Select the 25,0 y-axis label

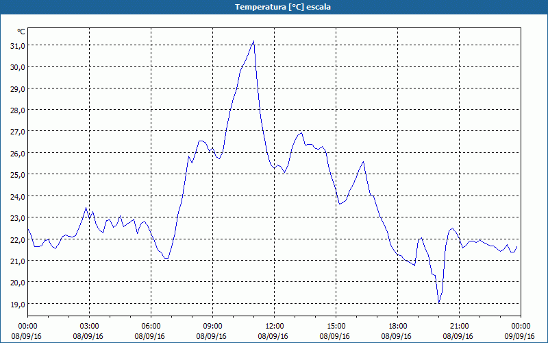(x=18, y=175)
